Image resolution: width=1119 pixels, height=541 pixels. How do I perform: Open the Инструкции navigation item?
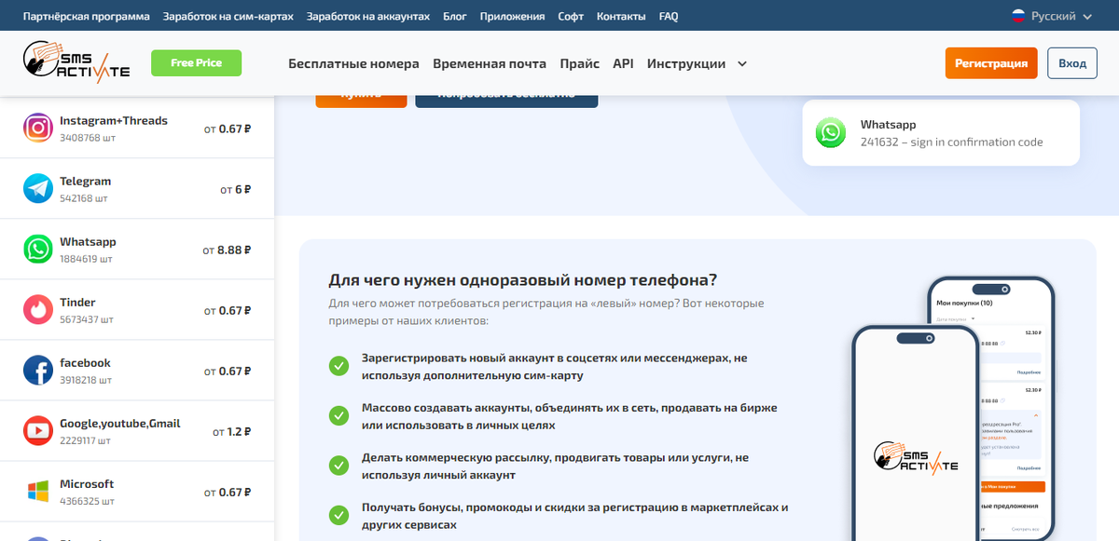[x=686, y=64]
